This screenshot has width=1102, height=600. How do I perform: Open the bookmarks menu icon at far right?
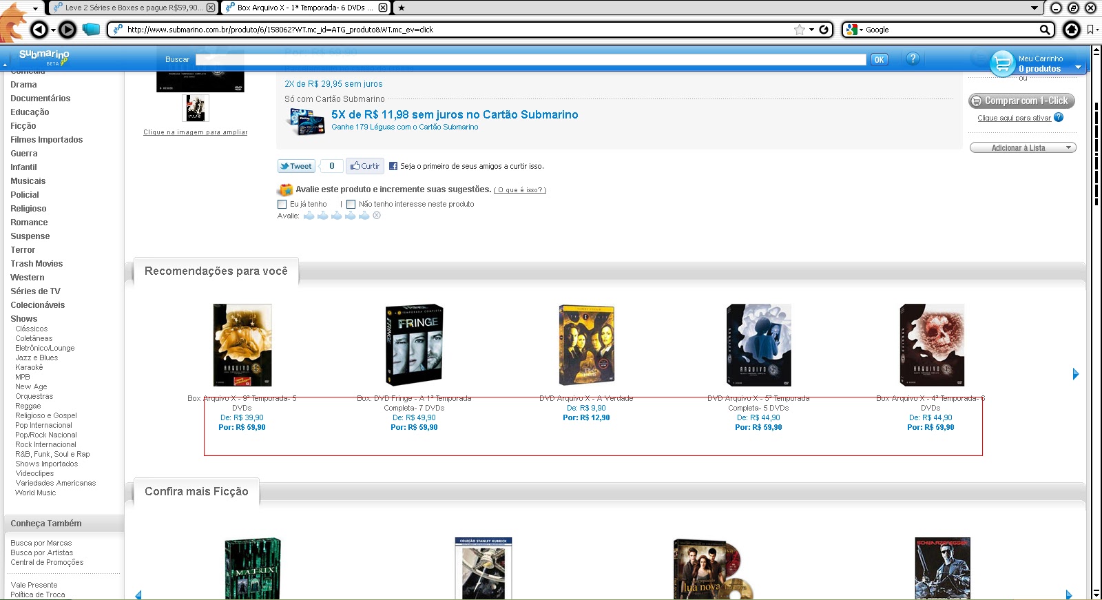coord(1092,30)
